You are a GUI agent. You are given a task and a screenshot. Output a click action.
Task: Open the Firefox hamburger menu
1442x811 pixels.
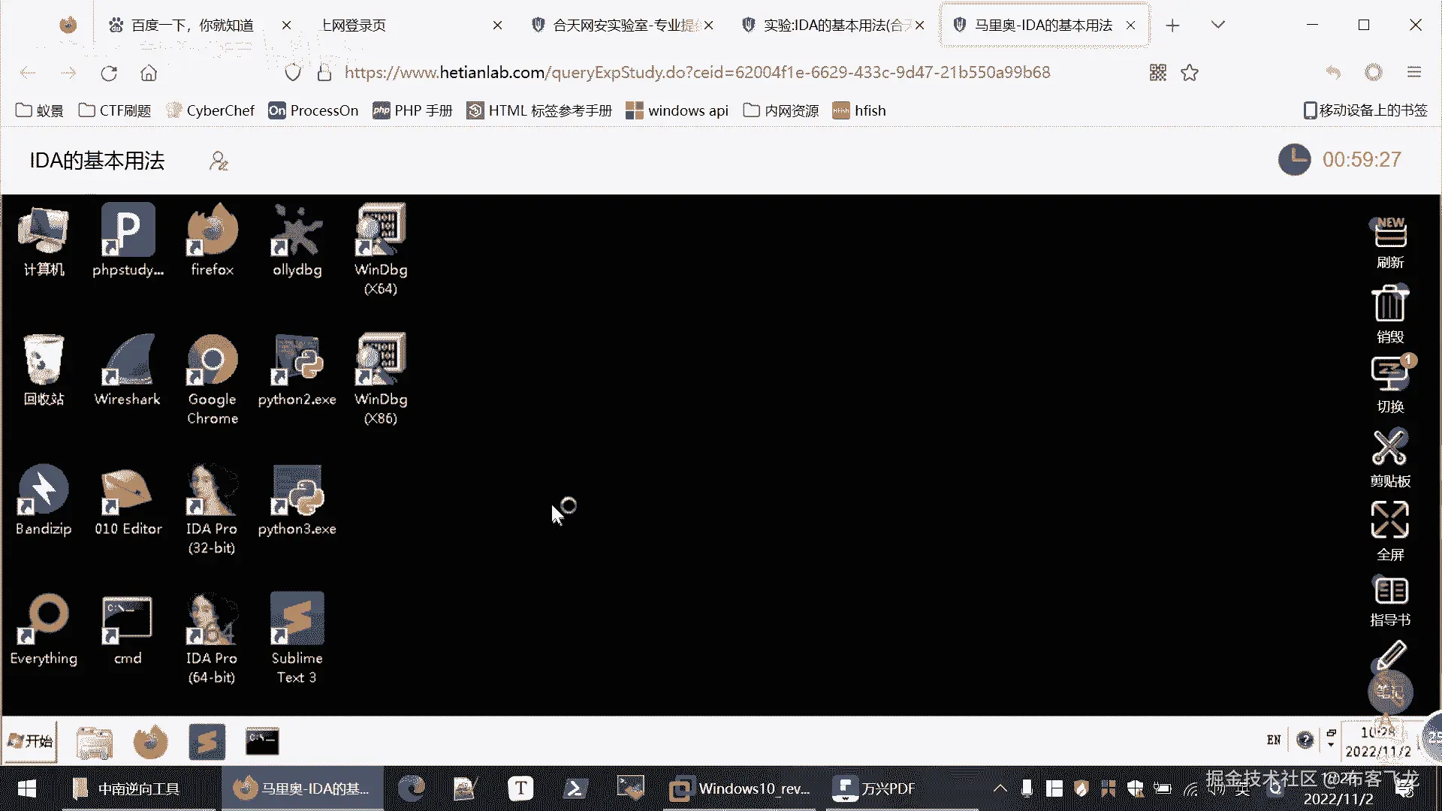pyautogui.click(x=1414, y=72)
